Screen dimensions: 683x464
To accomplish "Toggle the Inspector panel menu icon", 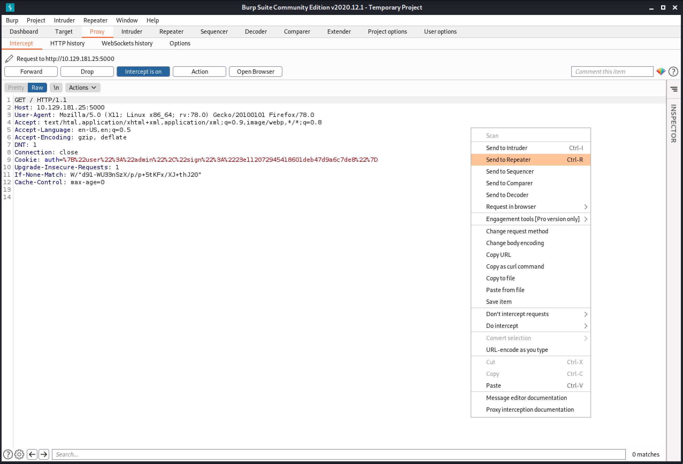I will pos(674,89).
